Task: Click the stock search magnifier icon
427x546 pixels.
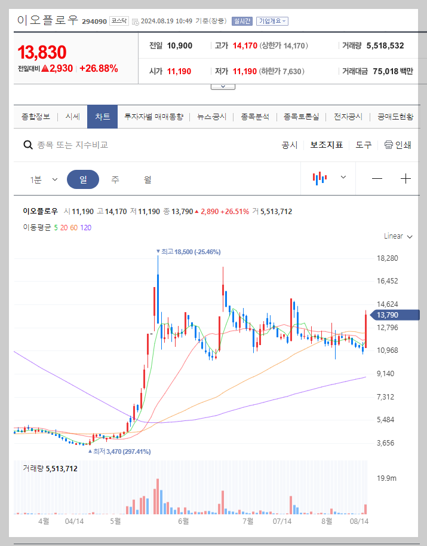Action: click(28, 145)
